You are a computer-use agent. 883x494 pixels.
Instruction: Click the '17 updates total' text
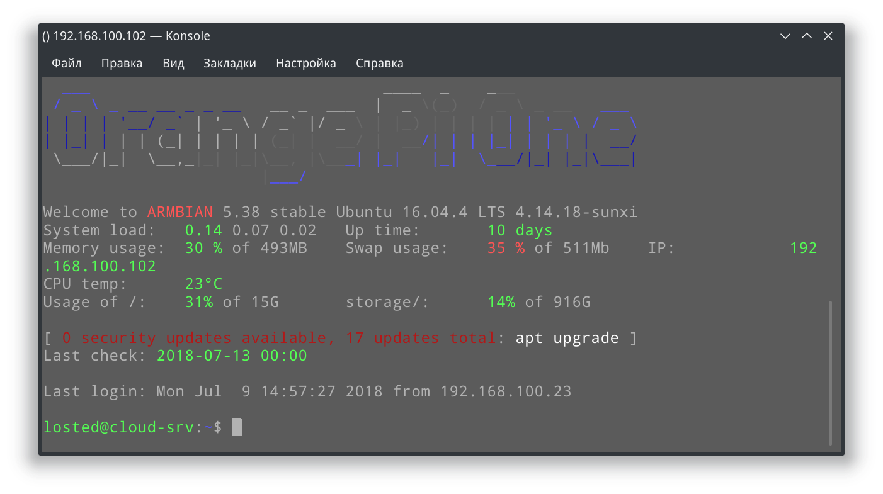(421, 338)
